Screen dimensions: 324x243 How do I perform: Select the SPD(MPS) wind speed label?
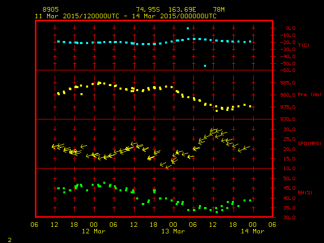pos(309,144)
